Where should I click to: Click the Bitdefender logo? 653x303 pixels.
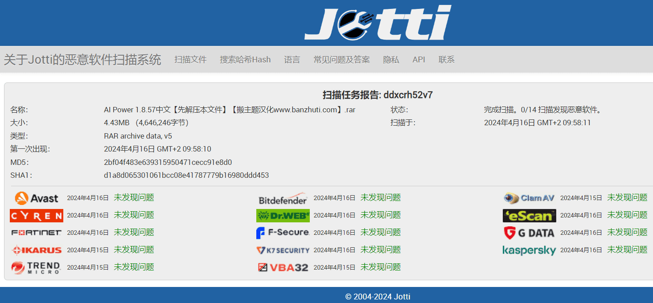point(283,198)
